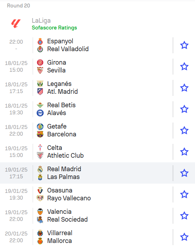This screenshot has width=195, height=249.
Task: Click the Atl. Madrid team crest
Action: pos(40,92)
